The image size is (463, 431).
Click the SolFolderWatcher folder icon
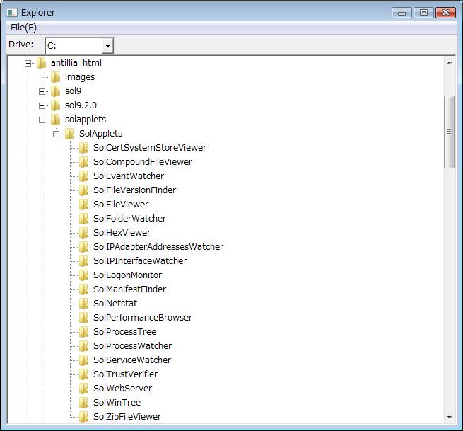pos(83,219)
